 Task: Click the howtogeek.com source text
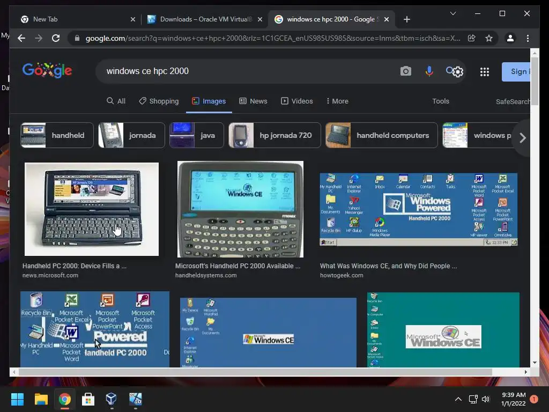tap(342, 275)
